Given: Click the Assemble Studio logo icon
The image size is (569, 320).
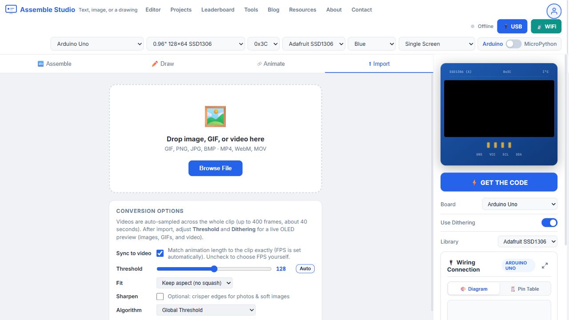Looking at the screenshot, I should tap(11, 9).
